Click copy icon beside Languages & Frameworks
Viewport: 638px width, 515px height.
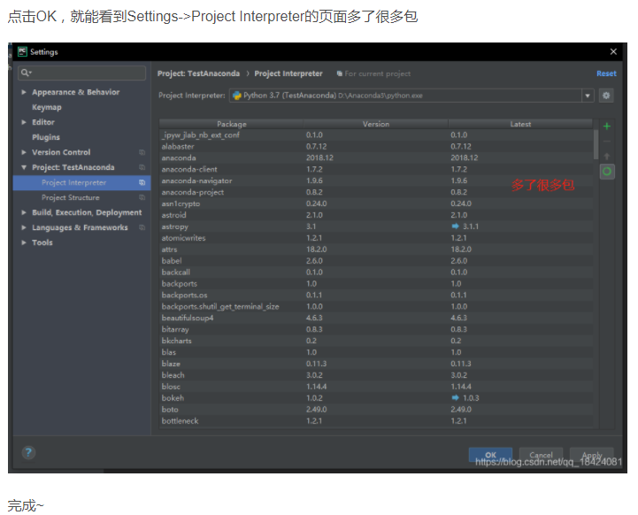(142, 227)
